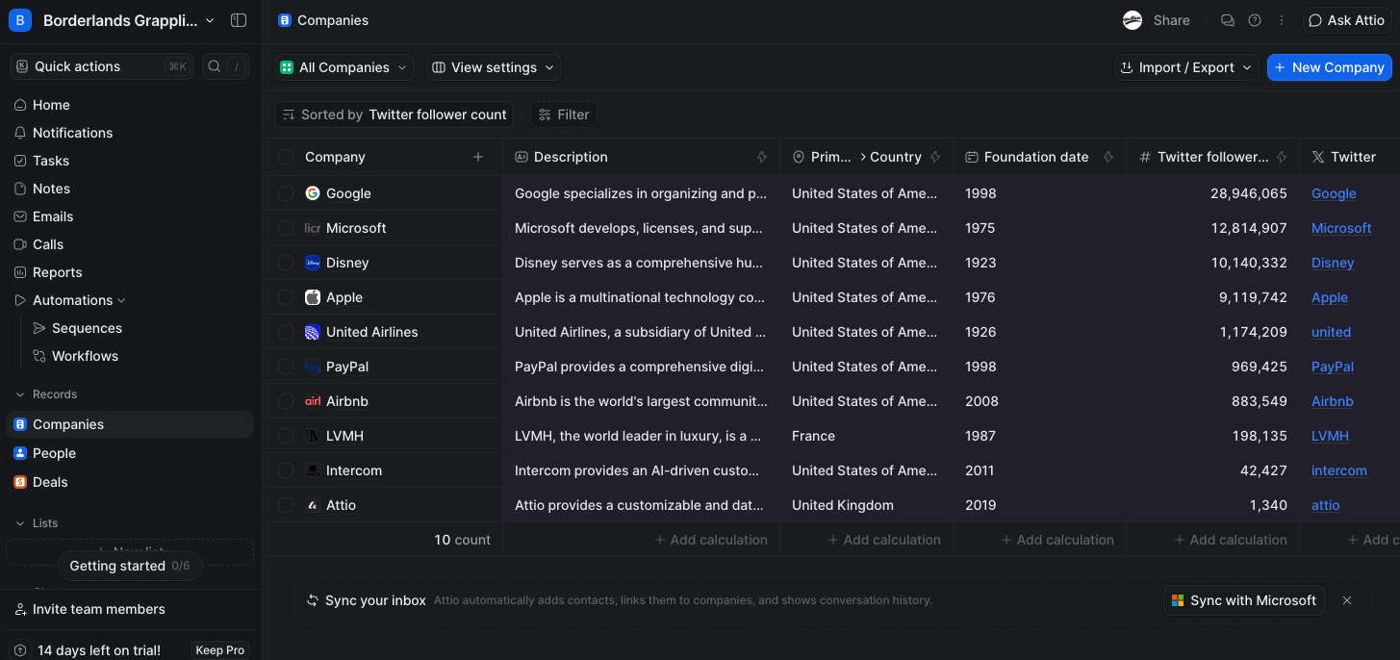
Task: Click the sparkle icon in Country header
Action: (935, 157)
